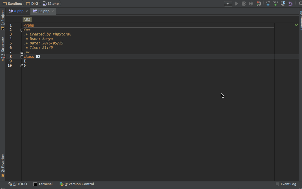
Task: Click 'Date: 2016/05/25' comment line
Action: point(47,43)
